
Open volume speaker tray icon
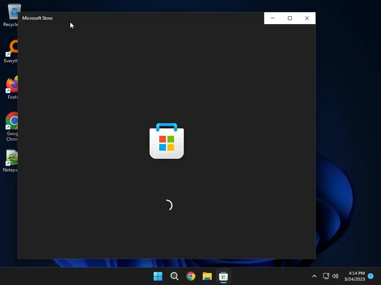pos(335,276)
